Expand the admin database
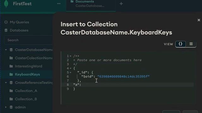 coord(6,107)
